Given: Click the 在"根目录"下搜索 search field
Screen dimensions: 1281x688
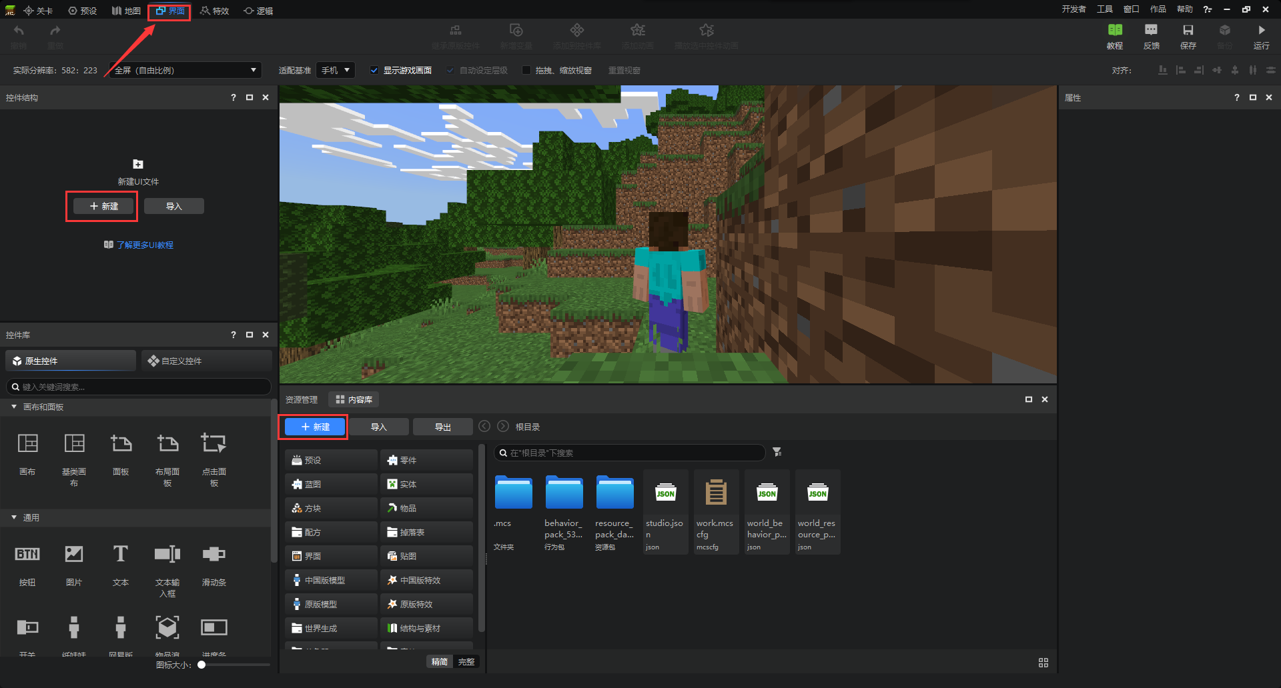Looking at the screenshot, I should coord(629,453).
